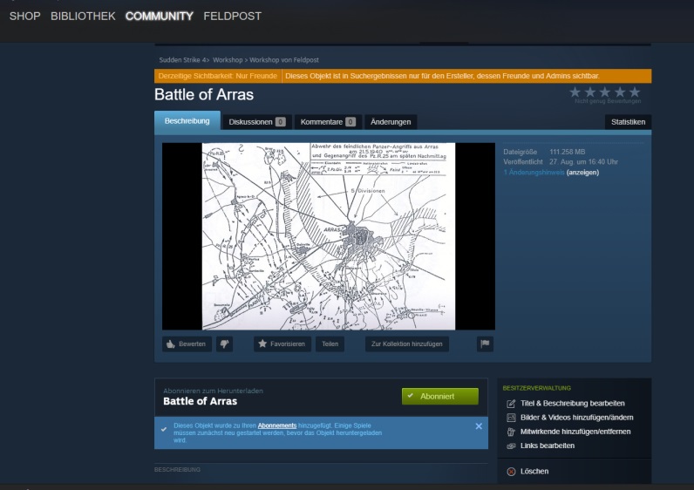Open Workshop von Feldpost breadcrumb

point(284,60)
